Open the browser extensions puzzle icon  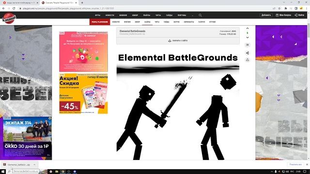(285, 9)
